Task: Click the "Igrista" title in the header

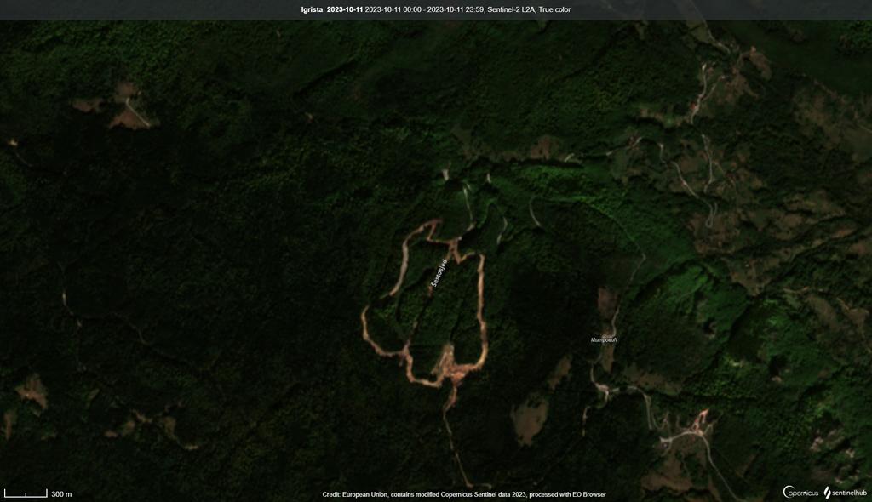Action: (x=312, y=9)
